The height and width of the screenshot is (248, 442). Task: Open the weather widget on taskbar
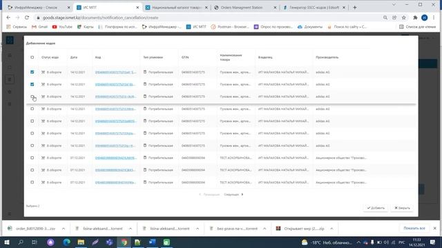click(x=327, y=242)
